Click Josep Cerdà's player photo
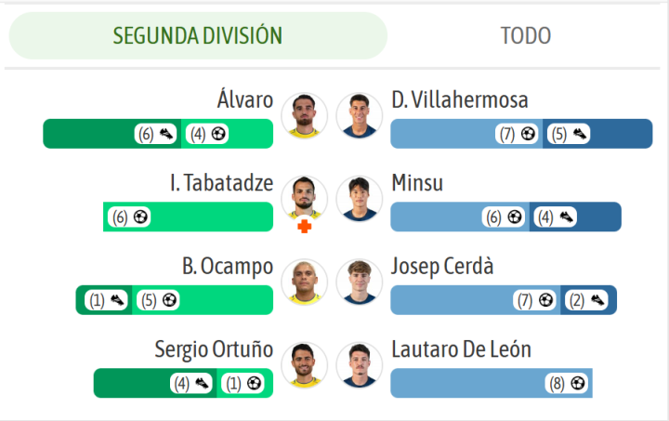 coord(360,282)
